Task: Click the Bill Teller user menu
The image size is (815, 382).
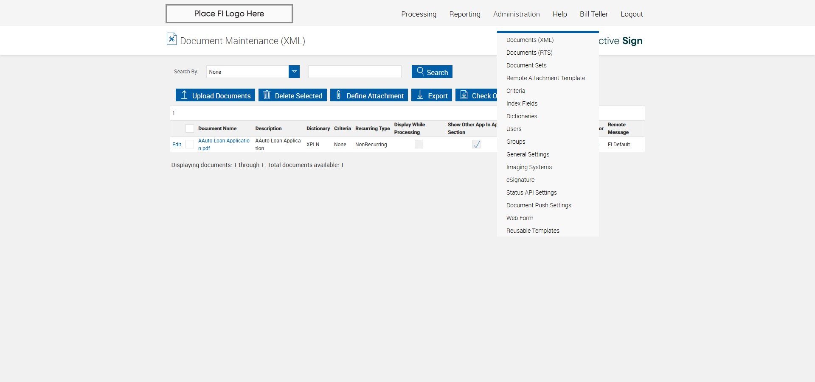Action: (x=594, y=14)
